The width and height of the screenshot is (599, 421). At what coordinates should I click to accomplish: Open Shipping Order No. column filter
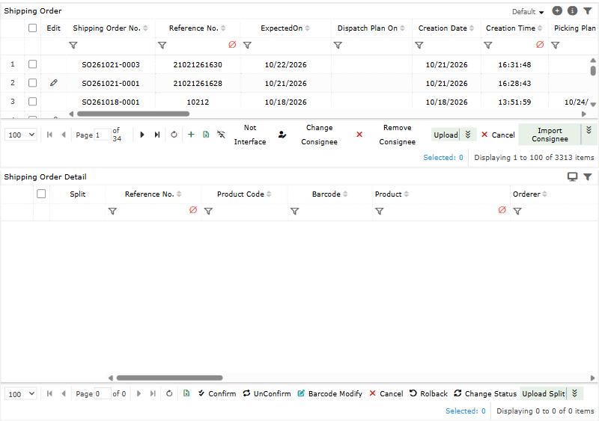(x=73, y=46)
